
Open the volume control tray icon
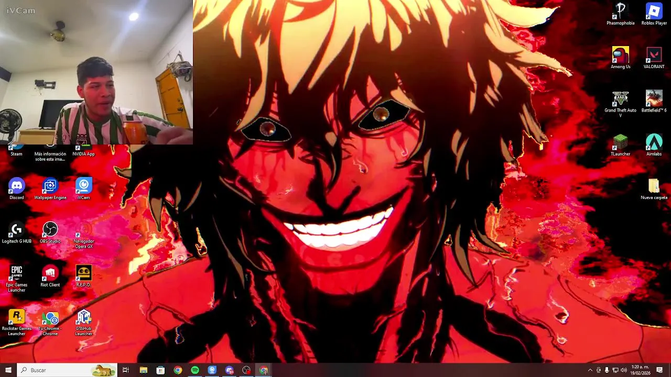(x=623, y=370)
